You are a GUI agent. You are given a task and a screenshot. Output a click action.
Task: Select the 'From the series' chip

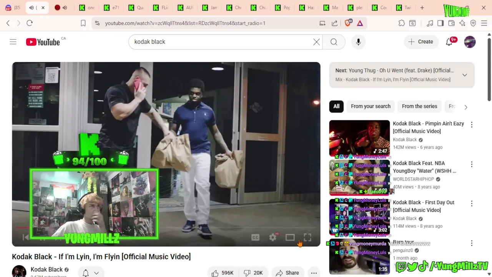pyautogui.click(x=419, y=106)
